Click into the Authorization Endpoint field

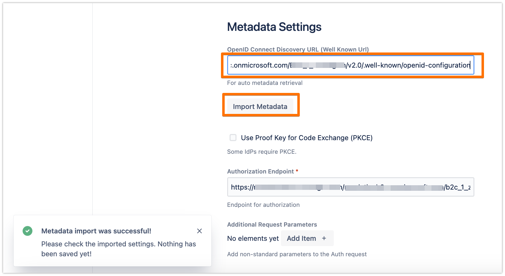pos(350,187)
